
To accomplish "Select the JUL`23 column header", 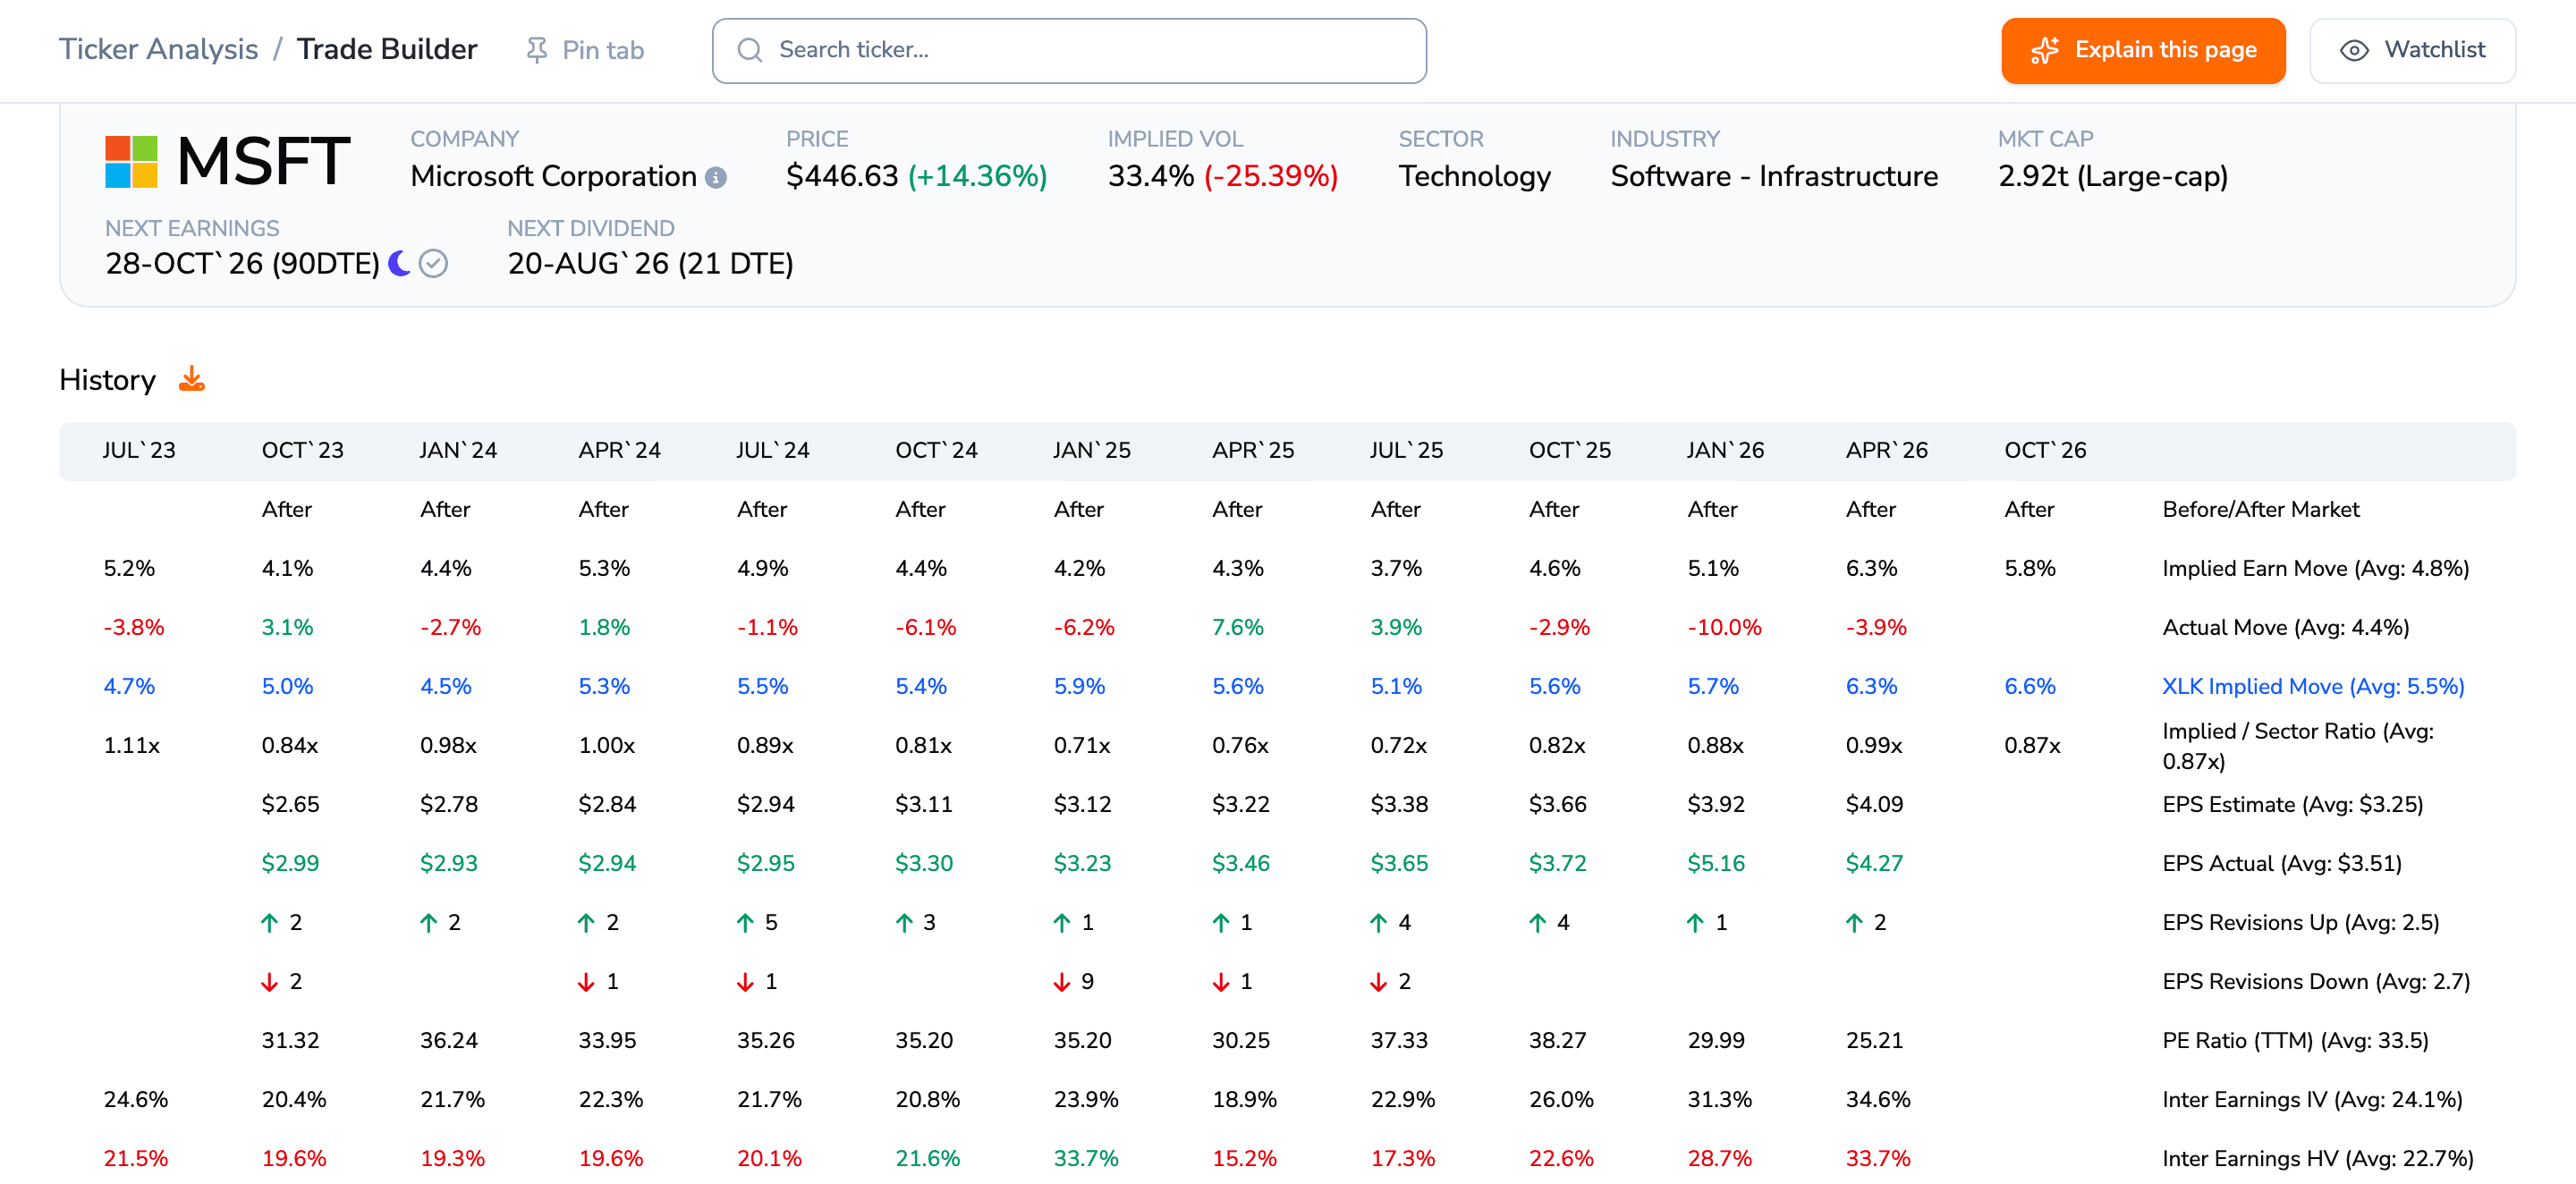I will 139,450.
